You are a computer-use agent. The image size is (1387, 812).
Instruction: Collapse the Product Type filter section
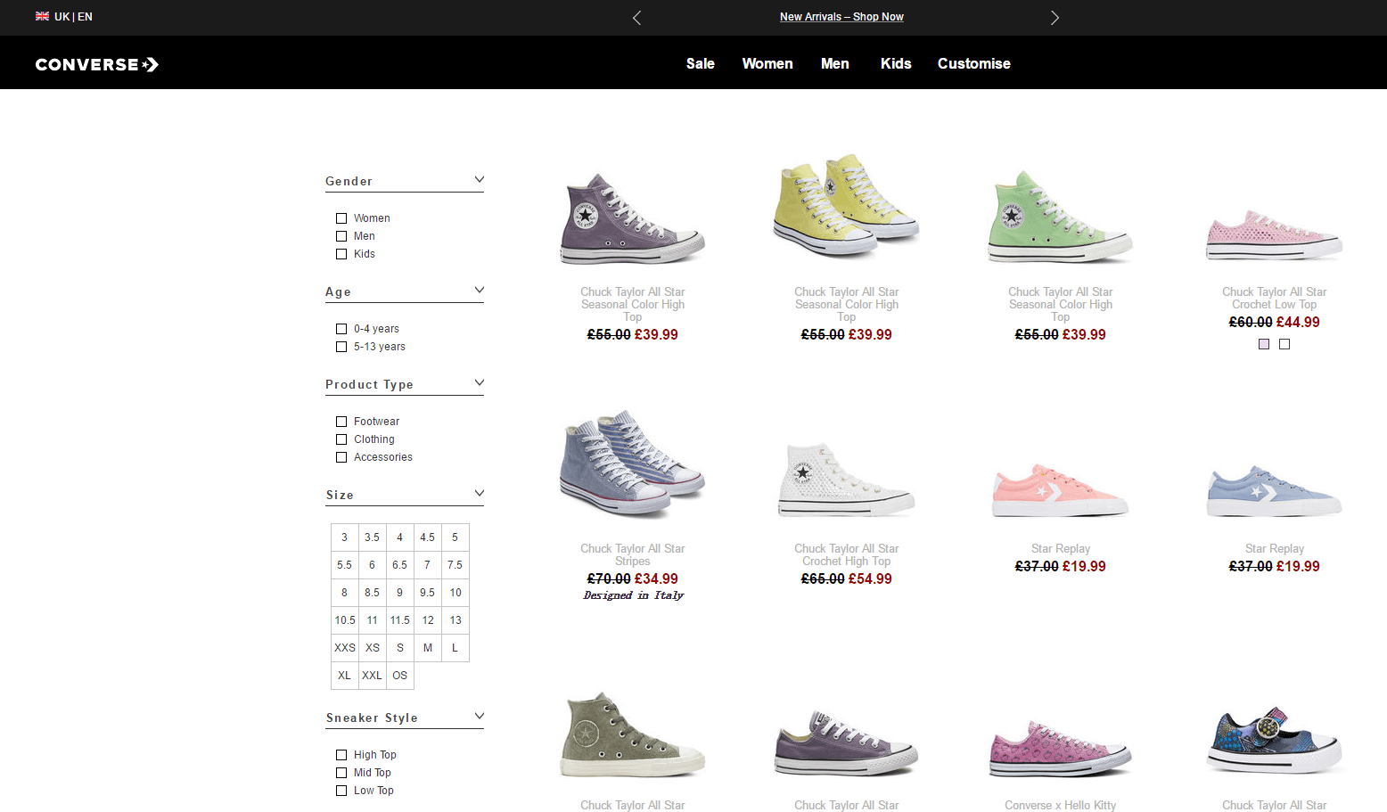pos(480,382)
